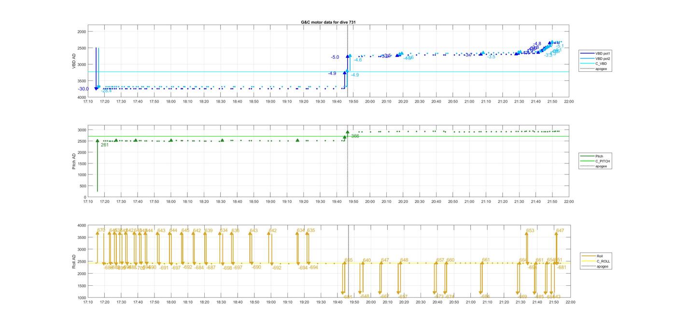
Task: Select 'apogee' entry in Pitch legend
Action: click(x=594, y=166)
